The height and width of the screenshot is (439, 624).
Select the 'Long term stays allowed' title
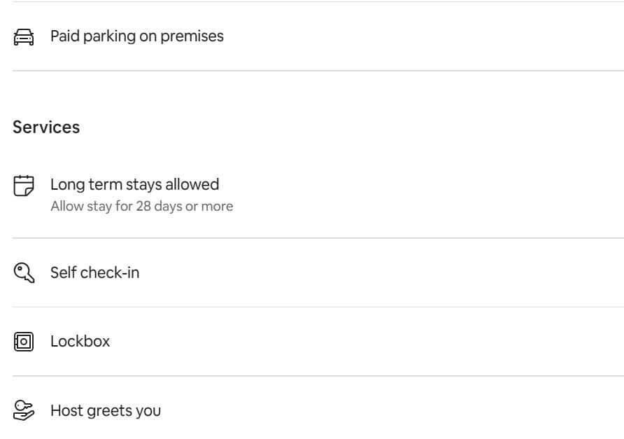coord(134,185)
